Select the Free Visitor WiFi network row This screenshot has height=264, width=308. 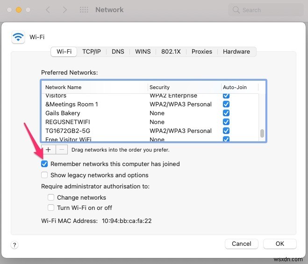point(150,139)
